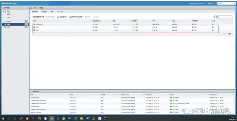
Task: Open the Provisioned (已置备) column dropdown arrow
Action: (x=150, y=21)
